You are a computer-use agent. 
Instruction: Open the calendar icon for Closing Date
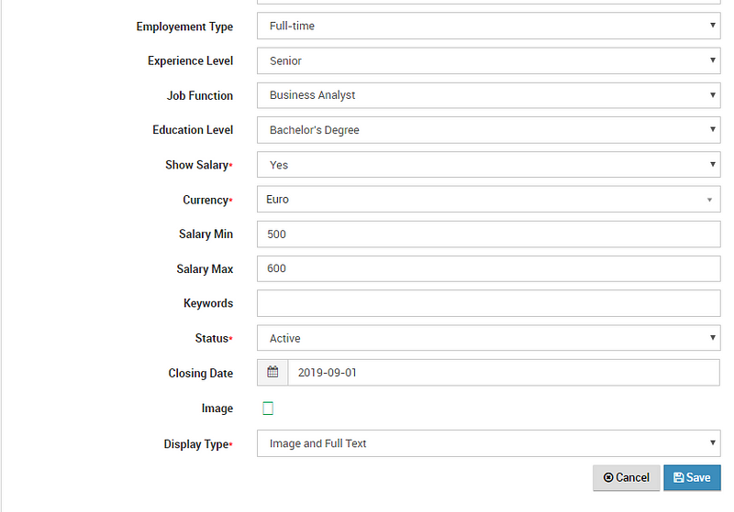272,372
